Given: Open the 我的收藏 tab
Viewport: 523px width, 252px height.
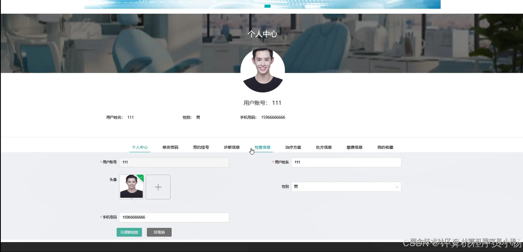Looking at the screenshot, I should click(x=385, y=147).
